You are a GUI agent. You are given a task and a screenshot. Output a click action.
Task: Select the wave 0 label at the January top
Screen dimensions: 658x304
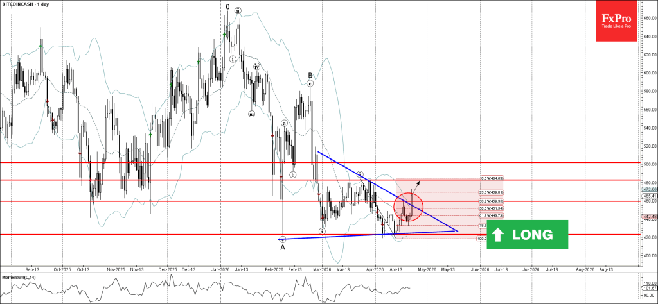227,6
